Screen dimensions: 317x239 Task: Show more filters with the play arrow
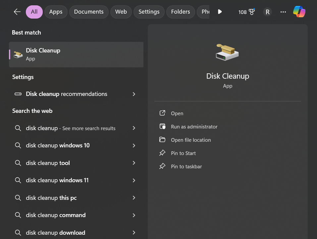220,12
